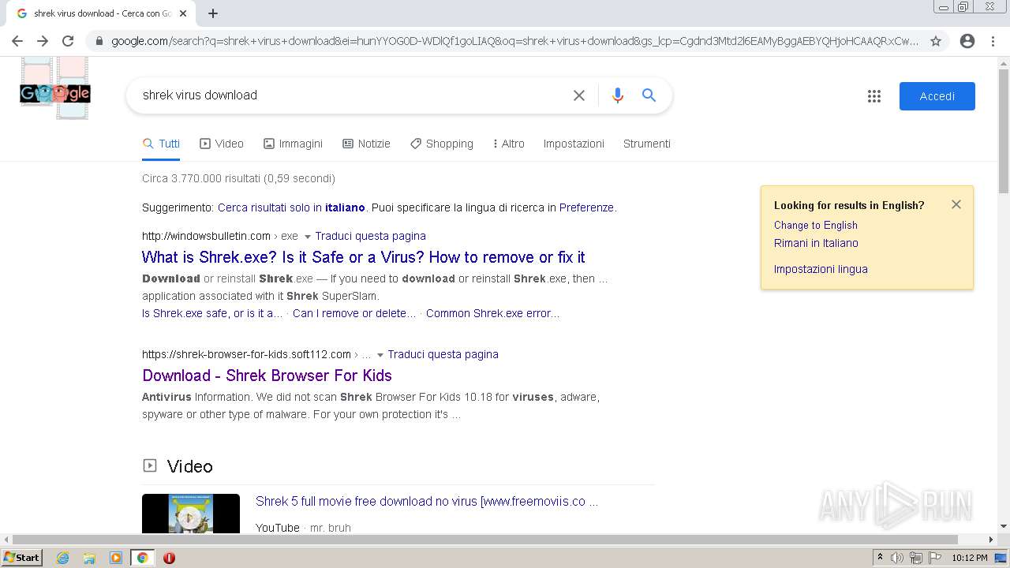Screen dimensions: 1010x568
Task: Click the scrollbar right arrow
Action: tap(991, 540)
